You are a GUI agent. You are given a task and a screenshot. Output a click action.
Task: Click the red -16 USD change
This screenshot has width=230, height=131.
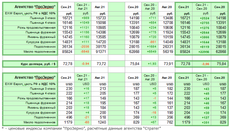(x=154, y=113)
